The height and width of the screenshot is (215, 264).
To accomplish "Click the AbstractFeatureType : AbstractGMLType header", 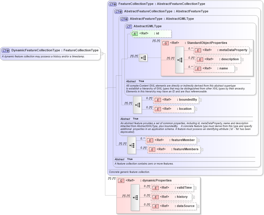I will (158, 19).
